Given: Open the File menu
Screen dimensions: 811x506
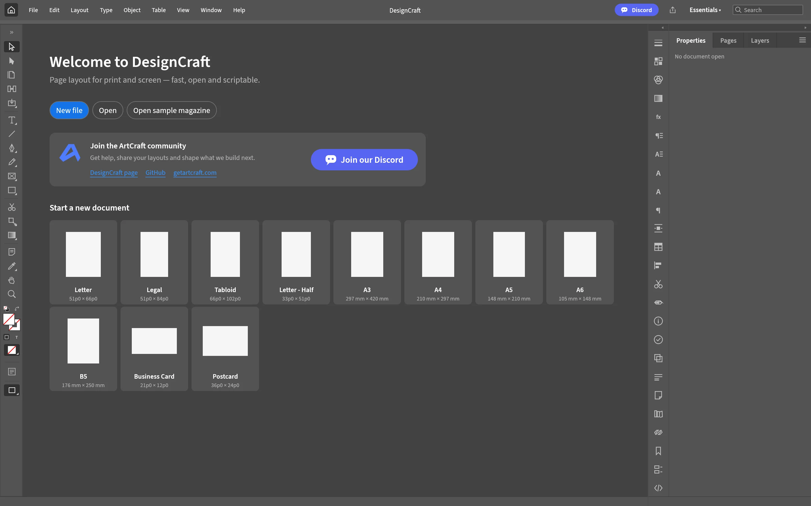Looking at the screenshot, I should pos(33,10).
